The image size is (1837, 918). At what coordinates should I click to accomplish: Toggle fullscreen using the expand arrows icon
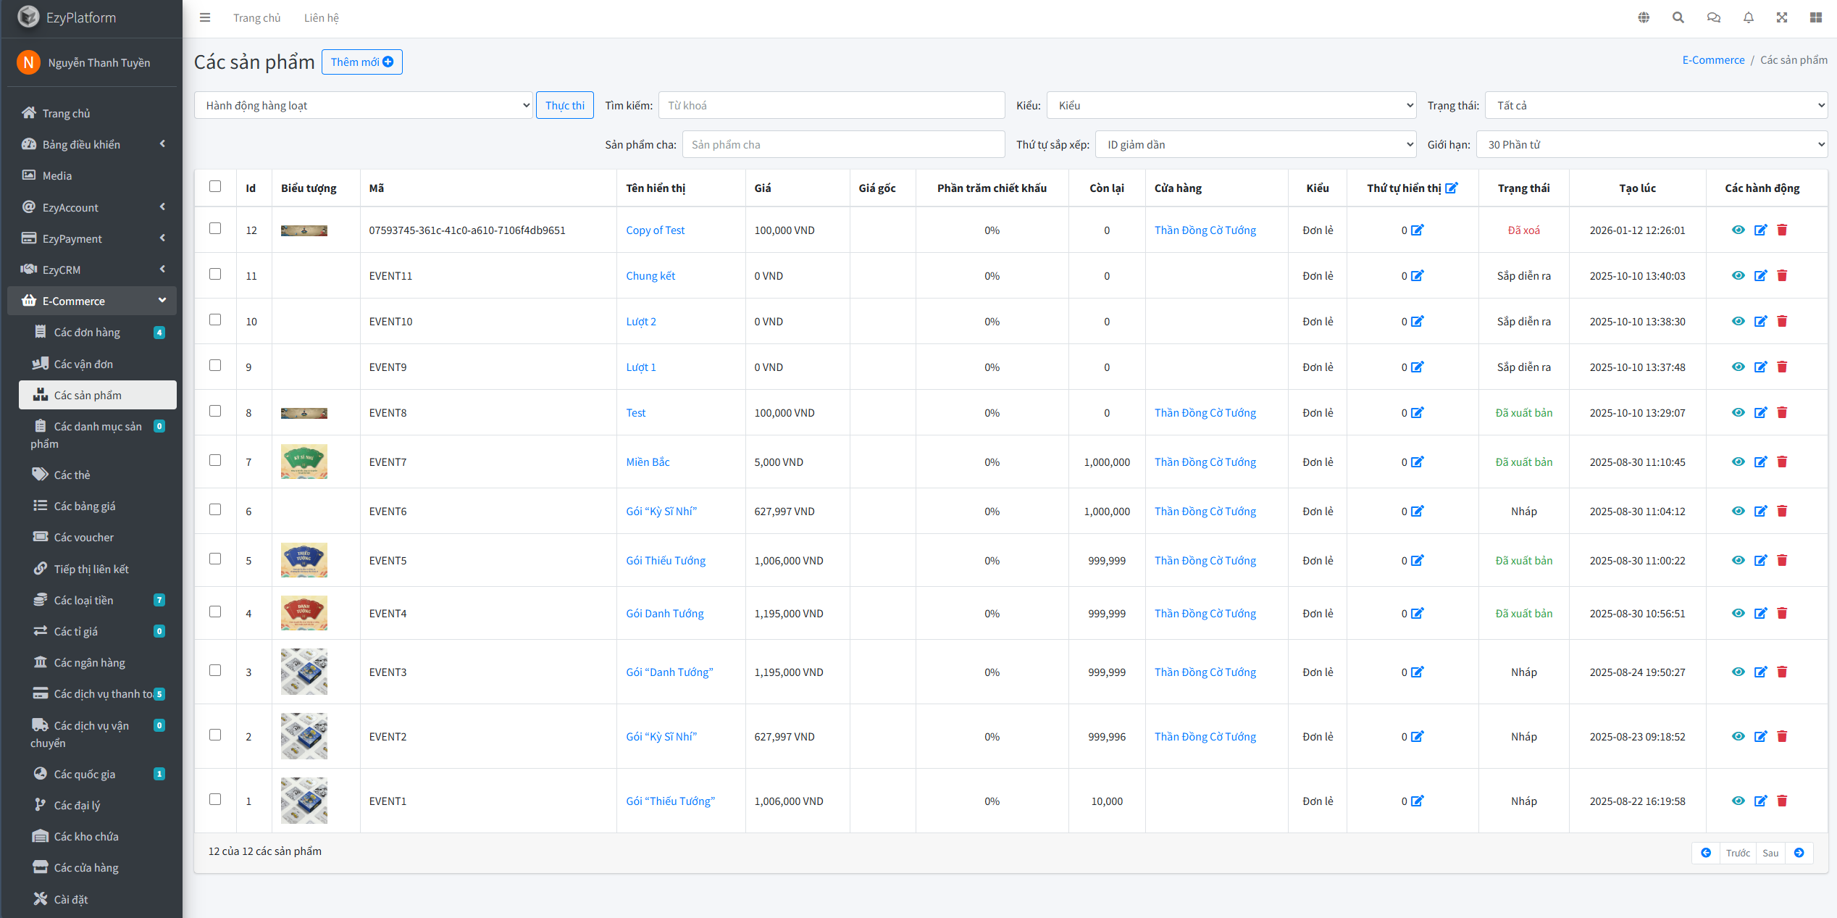click(1782, 17)
